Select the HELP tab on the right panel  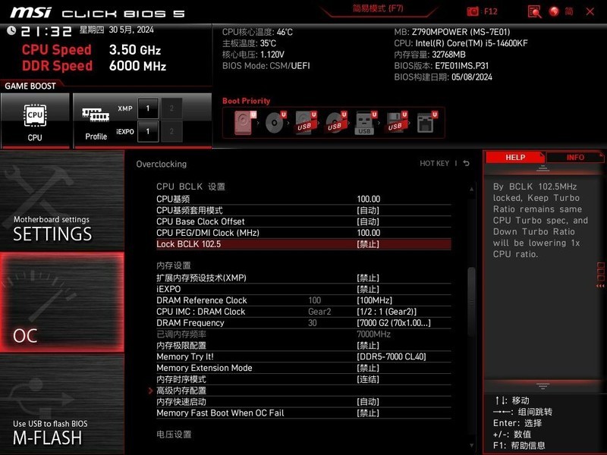tap(514, 157)
